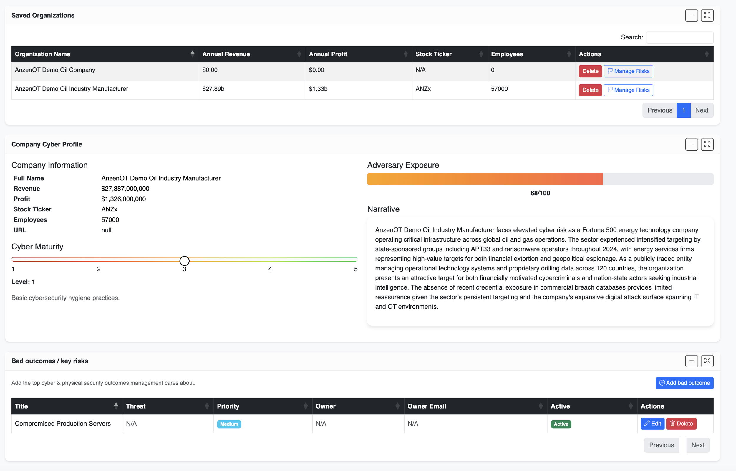Click Next in Saved Organizations pagination
The height and width of the screenshot is (471, 736).
point(702,110)
